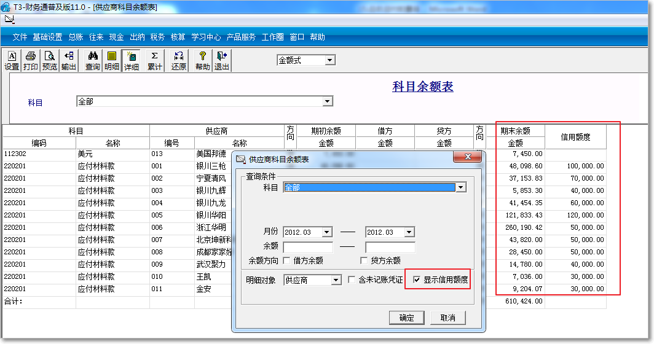This screenshot has width=654, height=344.
Task: Uncheck the 显示信用额度 checkbox
Action: (417, 280)
